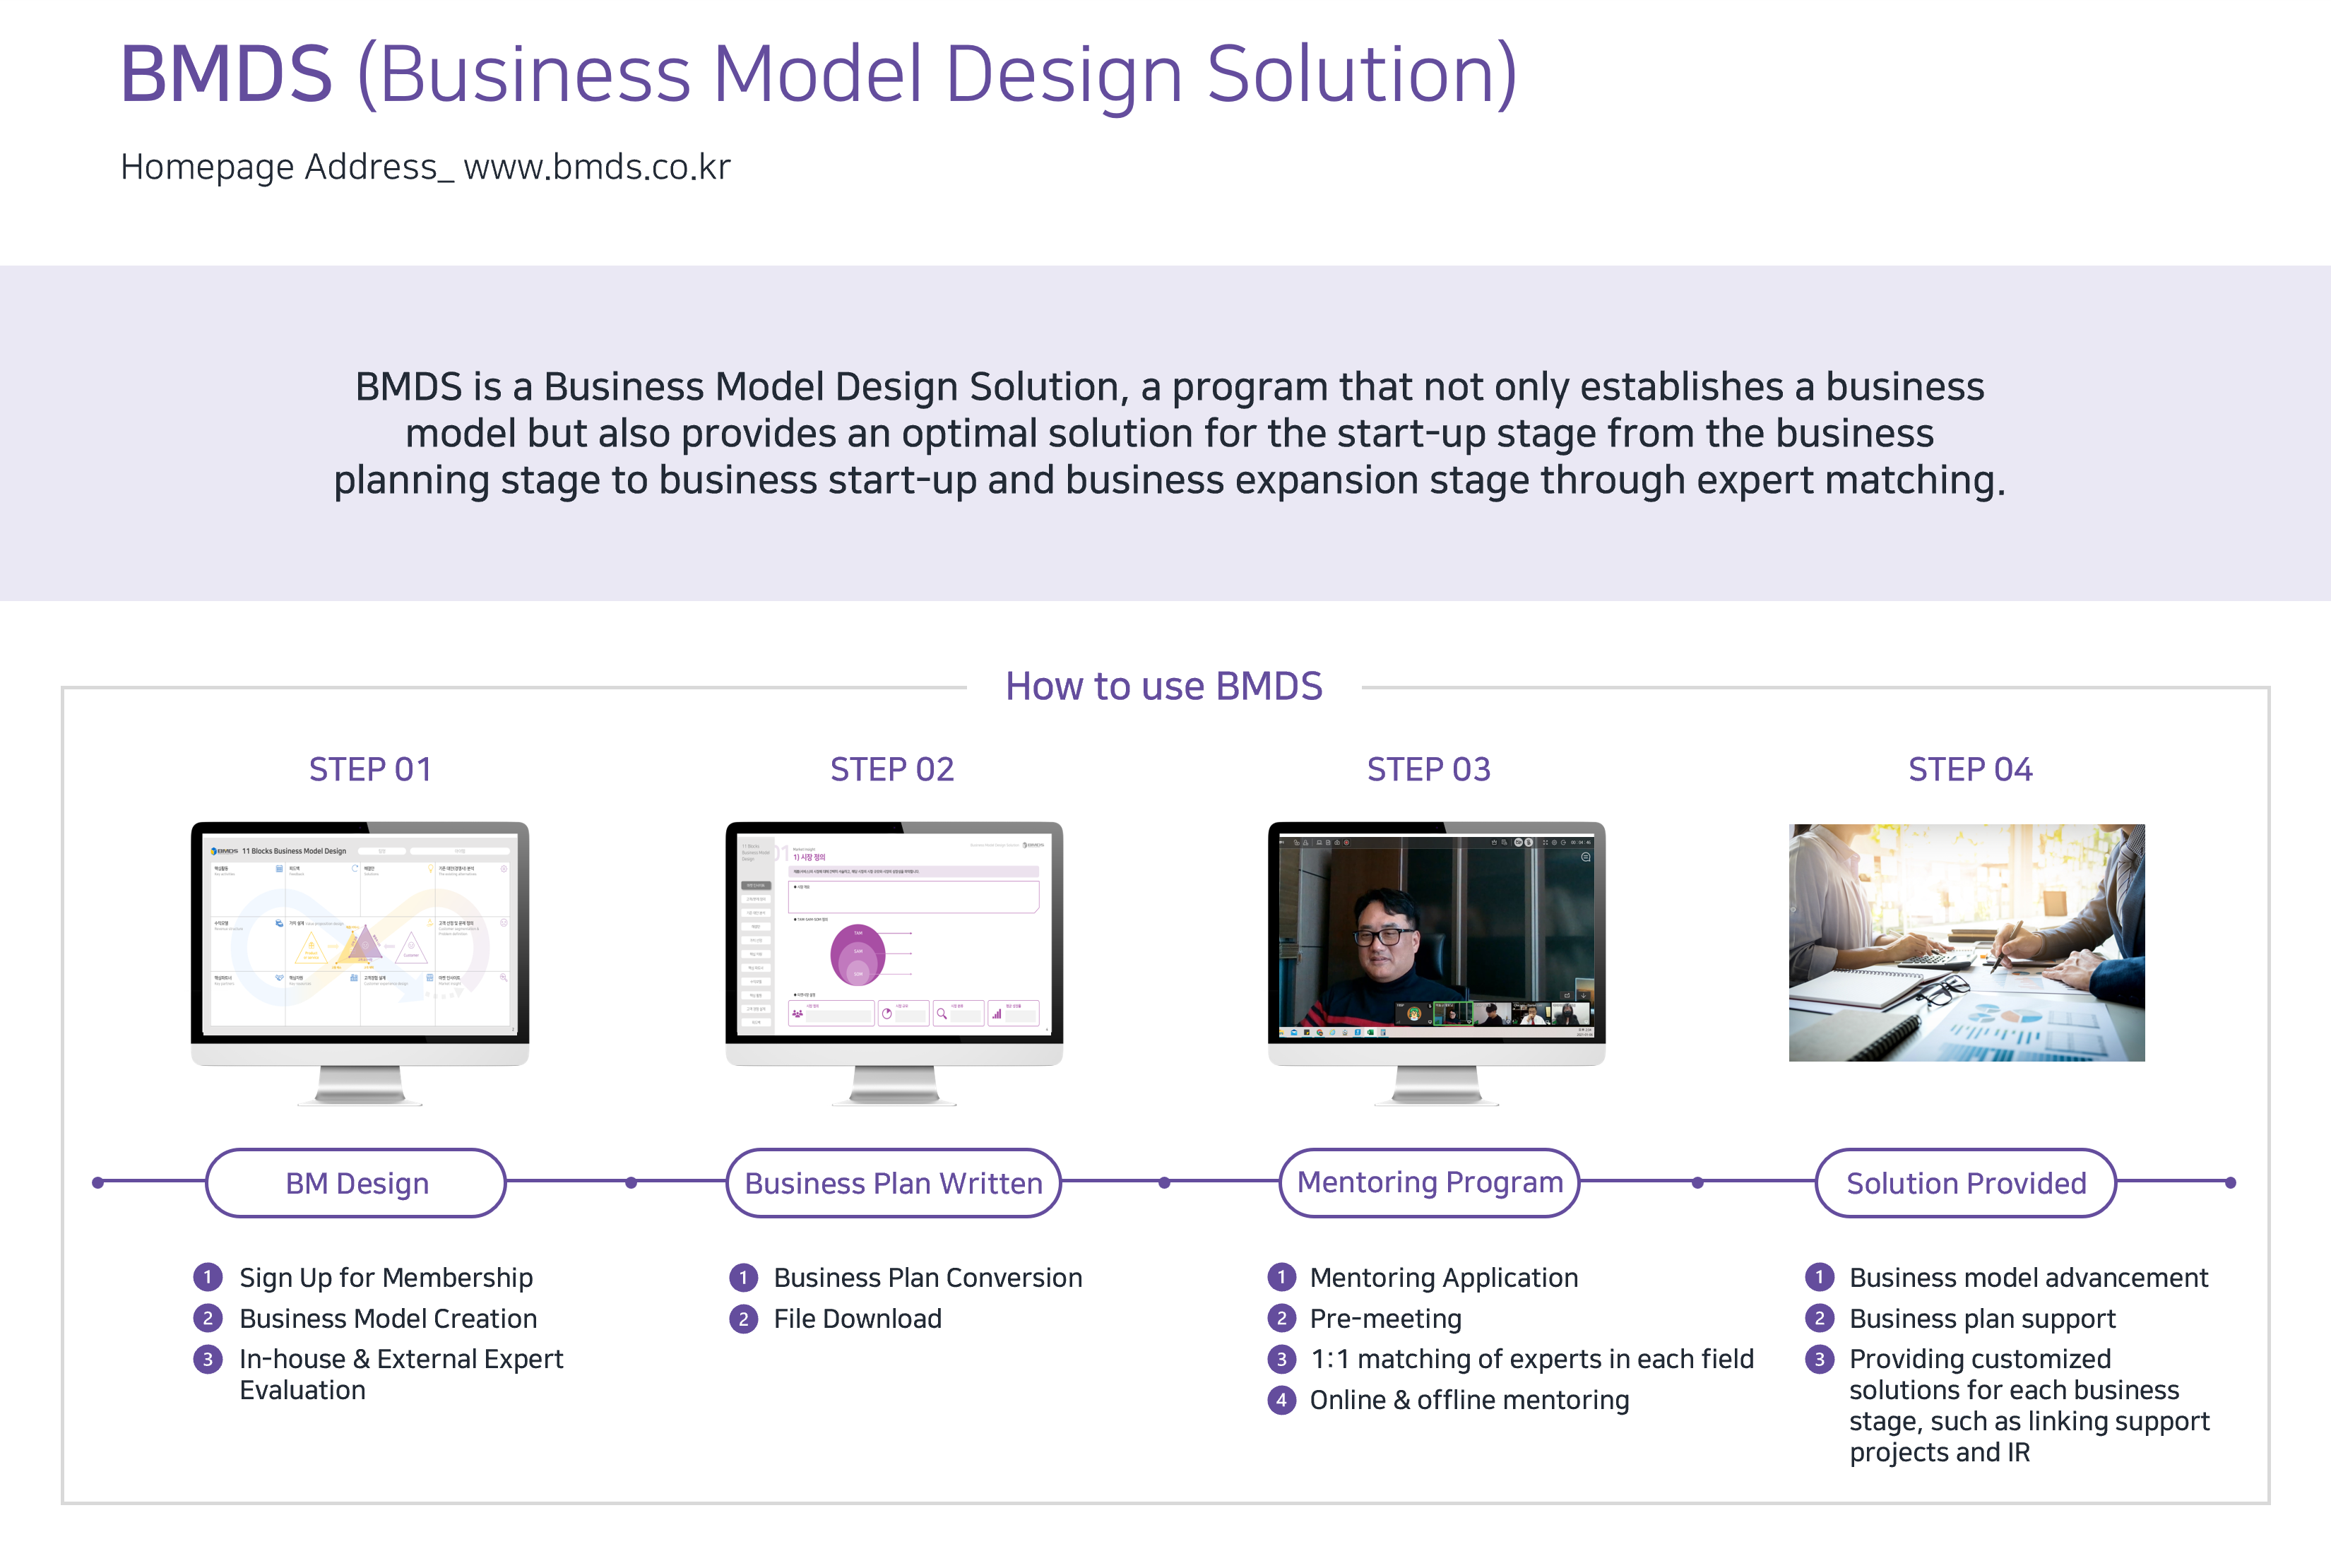Click the BM Design pill button
Image resolution: width=2331 pixels, height=1568 pixels.
pyautogui.click(x=356, y=1183)
